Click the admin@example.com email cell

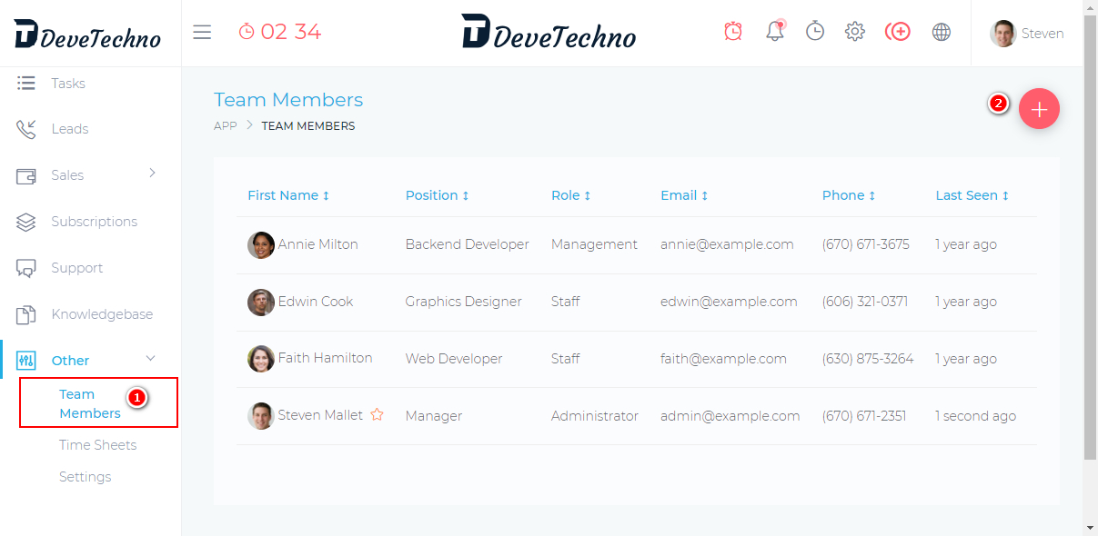[730, 416]
